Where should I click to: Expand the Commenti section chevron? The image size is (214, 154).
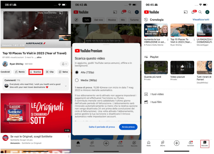[x=66, y=86]
